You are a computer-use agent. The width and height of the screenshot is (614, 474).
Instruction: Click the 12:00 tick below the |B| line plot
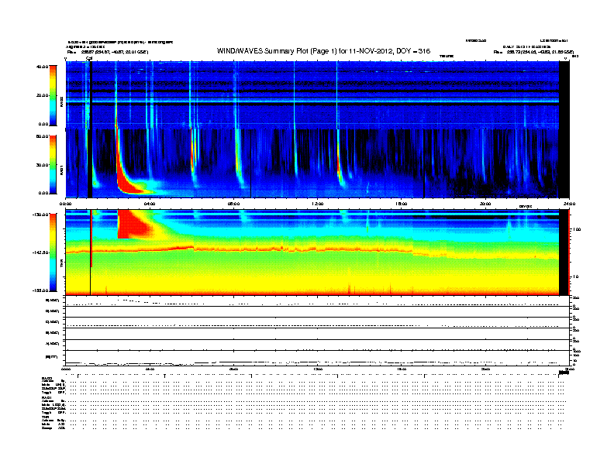[317, 369]
